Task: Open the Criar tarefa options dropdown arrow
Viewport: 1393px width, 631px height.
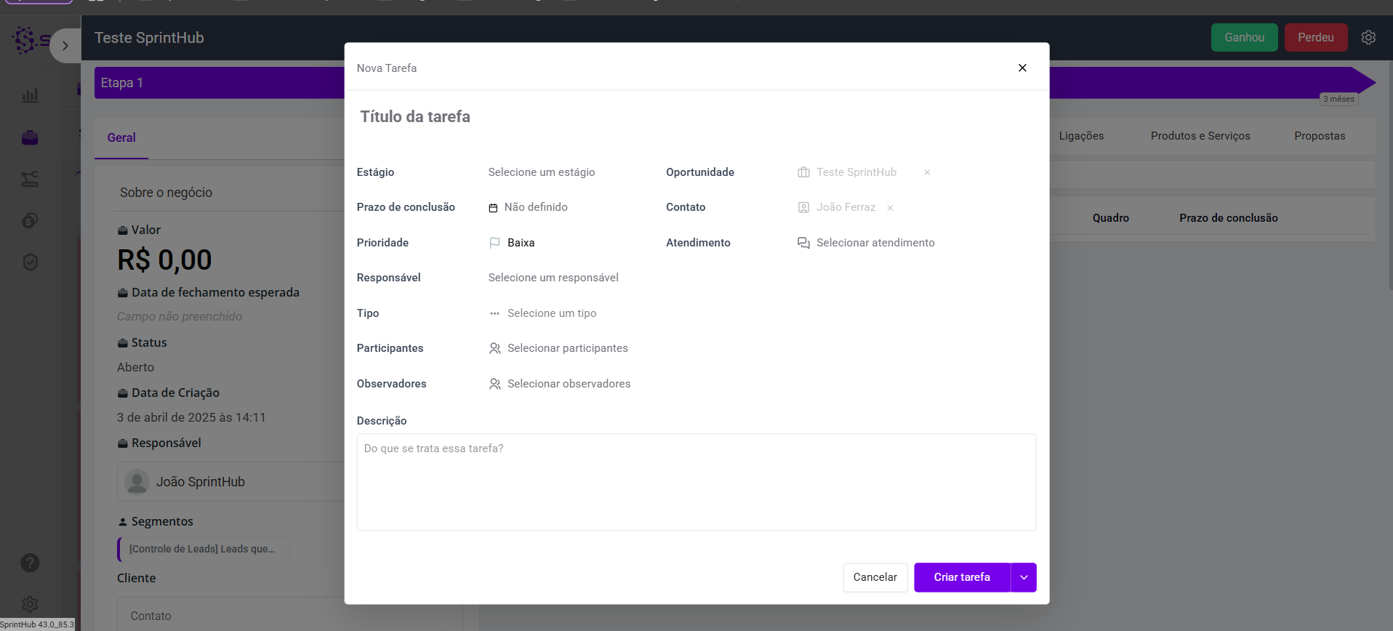Action: click(x=1024, y=577)
